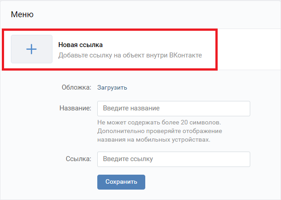281x200 pixels.
Task: Select the "Новая ссылка" row title
Action: click(81, 45)
